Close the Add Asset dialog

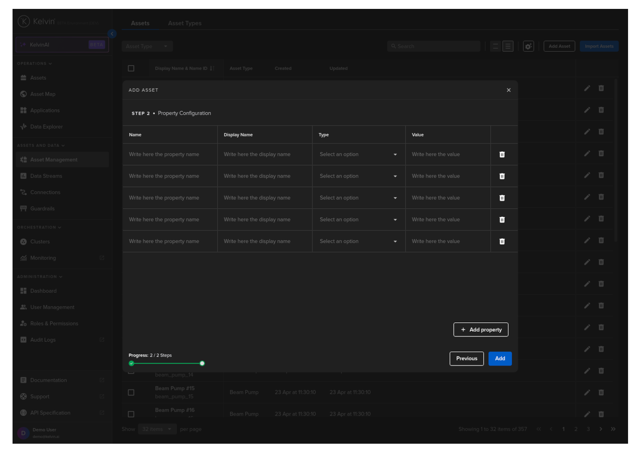click(x=508, y=90)
